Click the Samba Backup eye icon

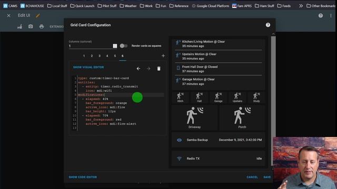[x=179, y=140]
